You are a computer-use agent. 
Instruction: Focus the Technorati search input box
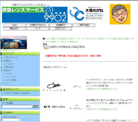11,120
